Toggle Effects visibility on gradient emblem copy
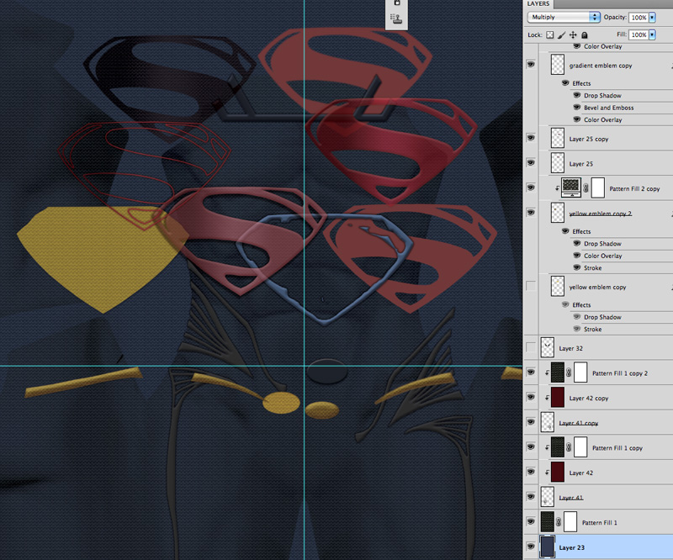Viewport: 673px width, 560px height. 565,82
